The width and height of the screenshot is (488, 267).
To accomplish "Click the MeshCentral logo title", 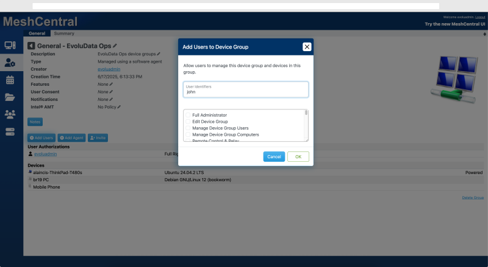I will pos(40,22).
